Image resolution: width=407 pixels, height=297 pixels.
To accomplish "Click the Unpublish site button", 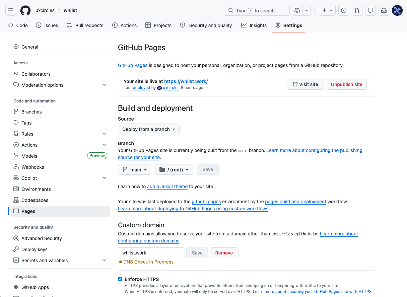I will (347, 84).
